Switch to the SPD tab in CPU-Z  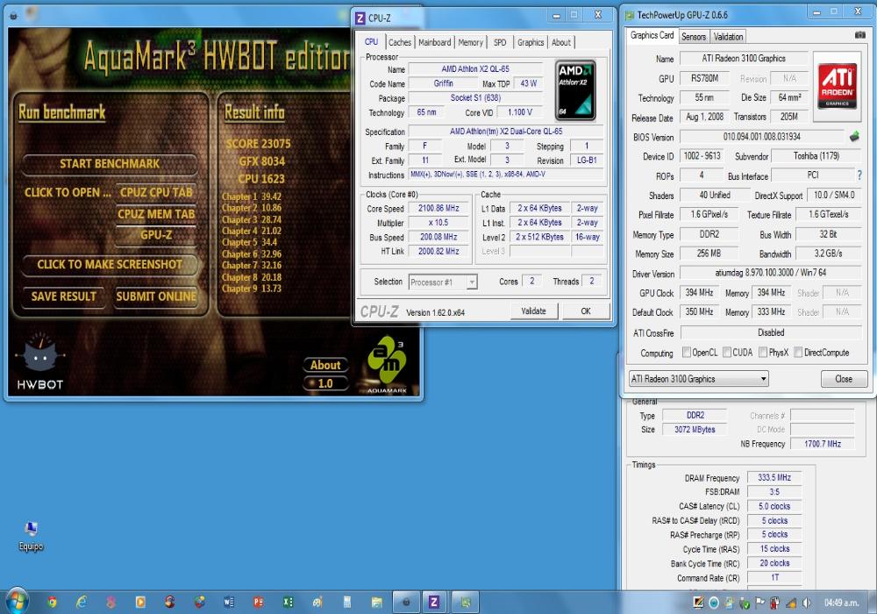tap(500, 42)
